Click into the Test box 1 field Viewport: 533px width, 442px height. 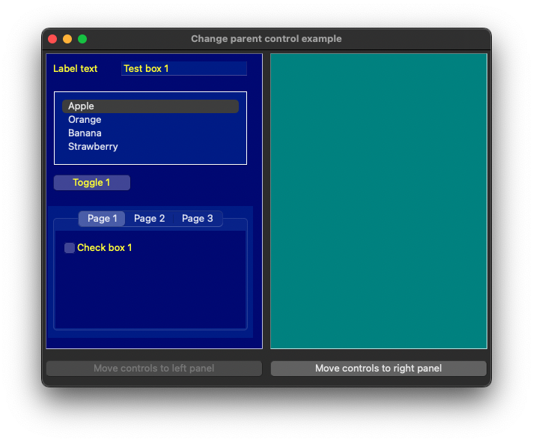point(184,69)
